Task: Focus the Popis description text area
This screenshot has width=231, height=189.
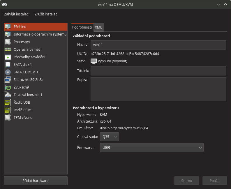Action: (158, 89)
